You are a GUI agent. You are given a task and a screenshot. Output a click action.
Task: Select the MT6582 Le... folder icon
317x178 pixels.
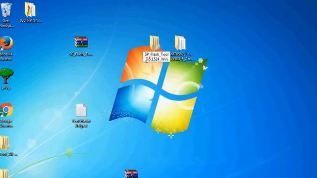click(x=180, y=43)
